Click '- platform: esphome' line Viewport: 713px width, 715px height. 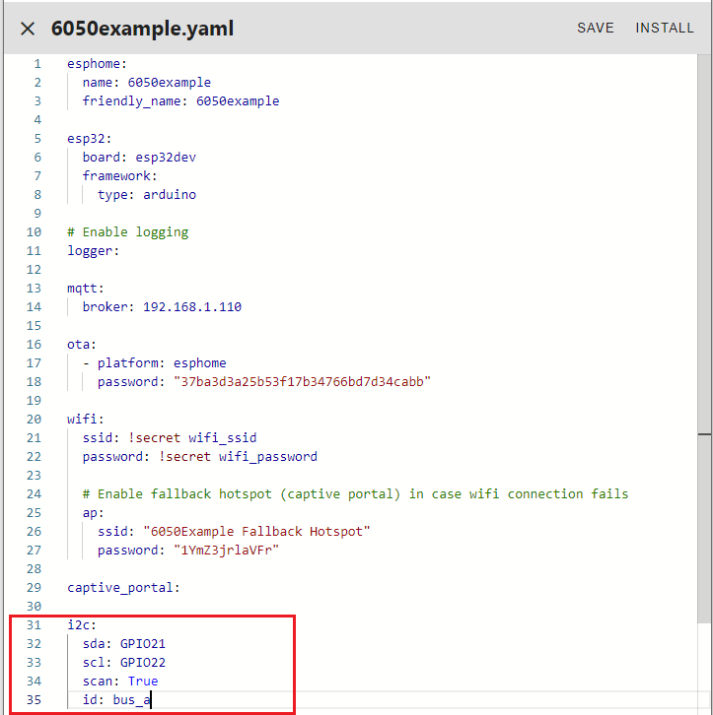point(154,362)
